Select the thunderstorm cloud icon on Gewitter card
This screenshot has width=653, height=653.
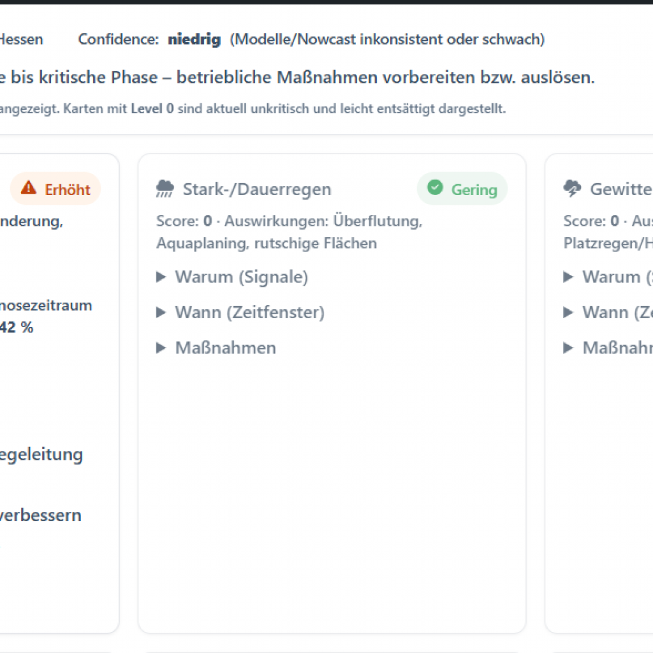coord(572,187)
